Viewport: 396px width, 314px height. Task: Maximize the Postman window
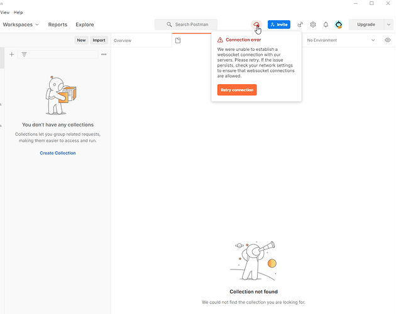click(x=371, y=3)
